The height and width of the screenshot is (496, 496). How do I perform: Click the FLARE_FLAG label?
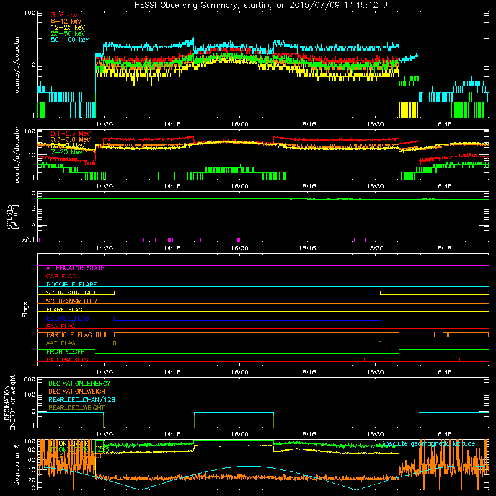pyautogui.click(x=64, y=309)
